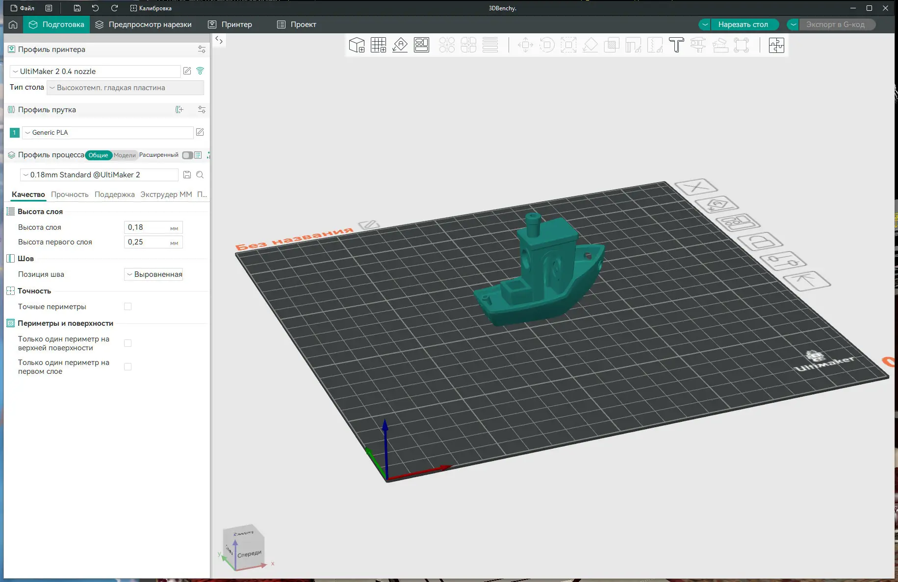The image size is (898, 582).
Task: Click the Auto-orient toolbar icon
Action: (400, 45)
